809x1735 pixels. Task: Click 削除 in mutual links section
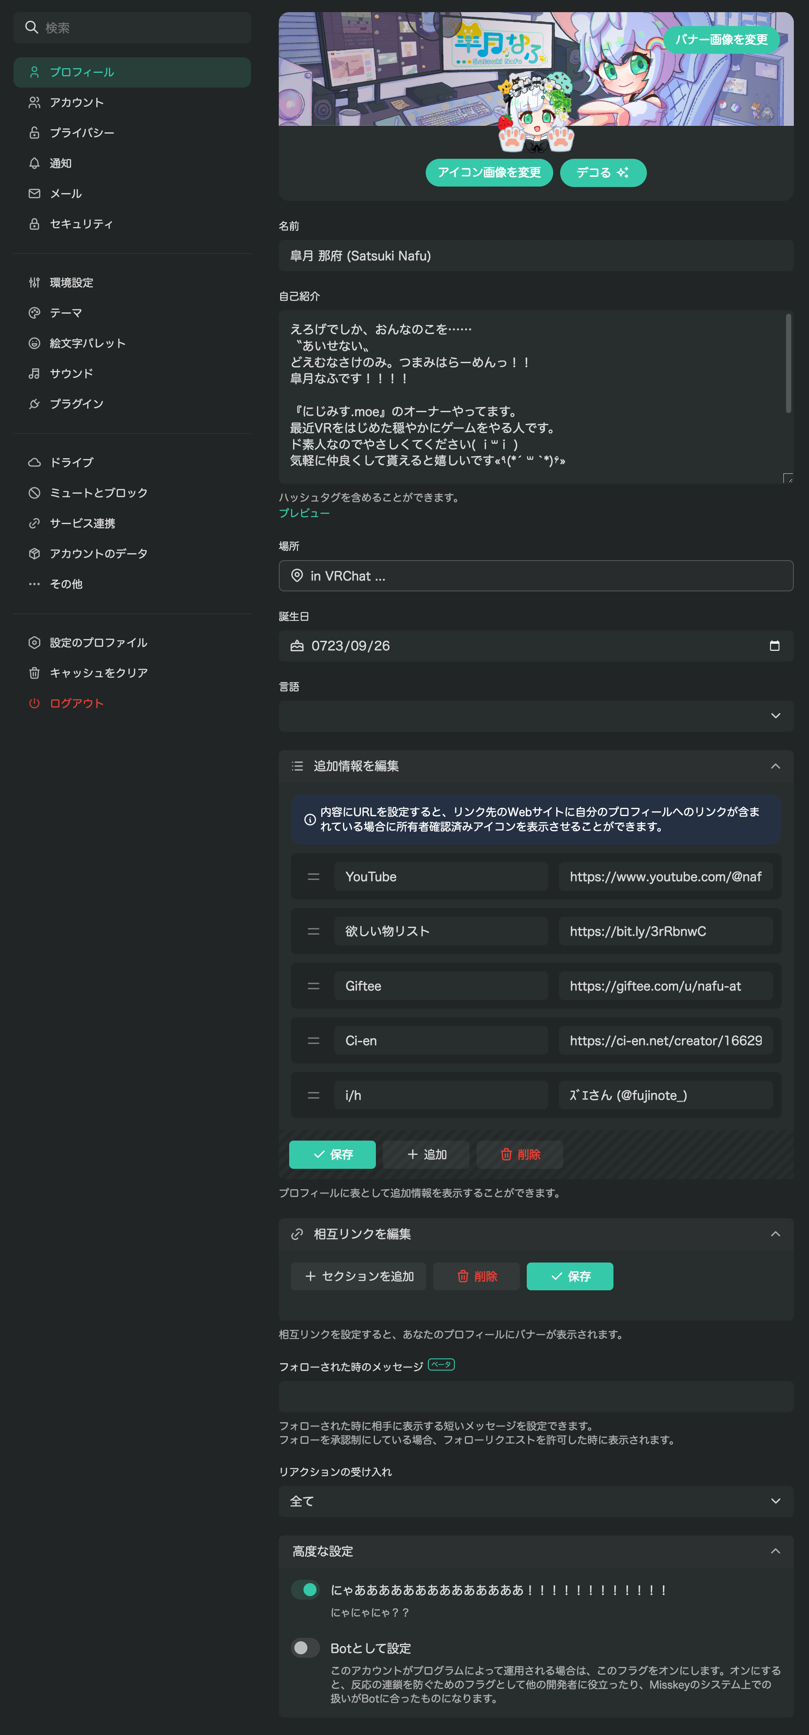pos(476,1276)
